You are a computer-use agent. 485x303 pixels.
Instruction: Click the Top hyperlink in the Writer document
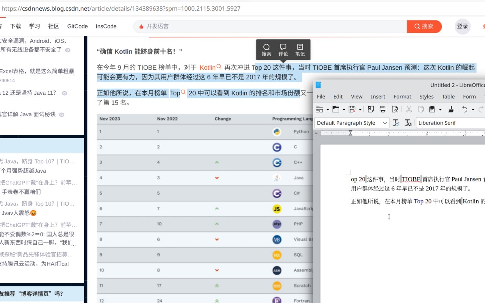[418, 201]
